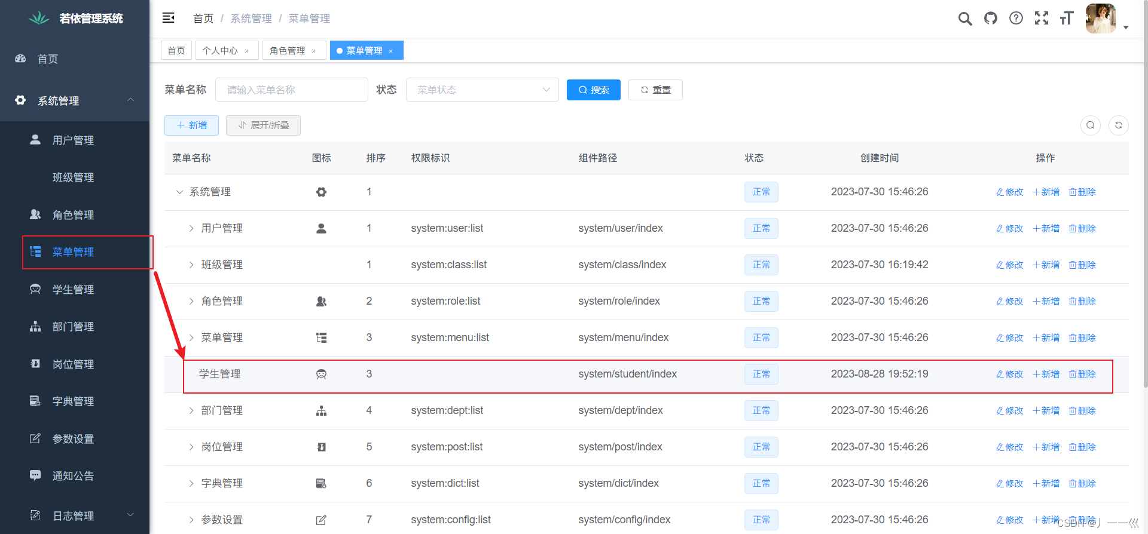1148x534 pixels.
Task: Collapse the 系统管理 table row
Action: [x=179, y=192]
